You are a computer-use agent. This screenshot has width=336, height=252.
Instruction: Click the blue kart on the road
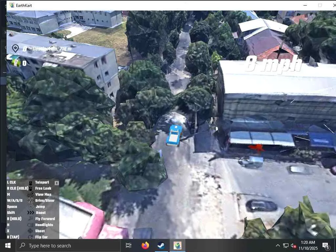point(174,136)
